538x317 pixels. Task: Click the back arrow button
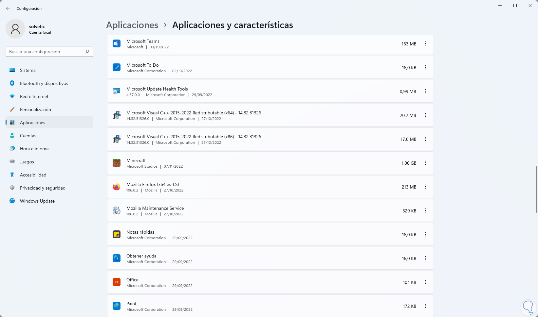pyautogui.click(x=8, y=8)
